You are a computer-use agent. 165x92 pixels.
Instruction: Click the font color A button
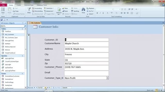click(x=107, y=13)
